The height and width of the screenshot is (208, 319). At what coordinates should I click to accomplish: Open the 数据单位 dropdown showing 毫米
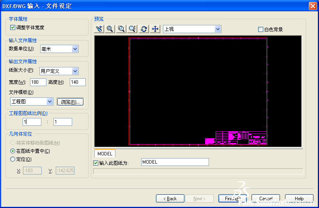[x=59, y=49]
